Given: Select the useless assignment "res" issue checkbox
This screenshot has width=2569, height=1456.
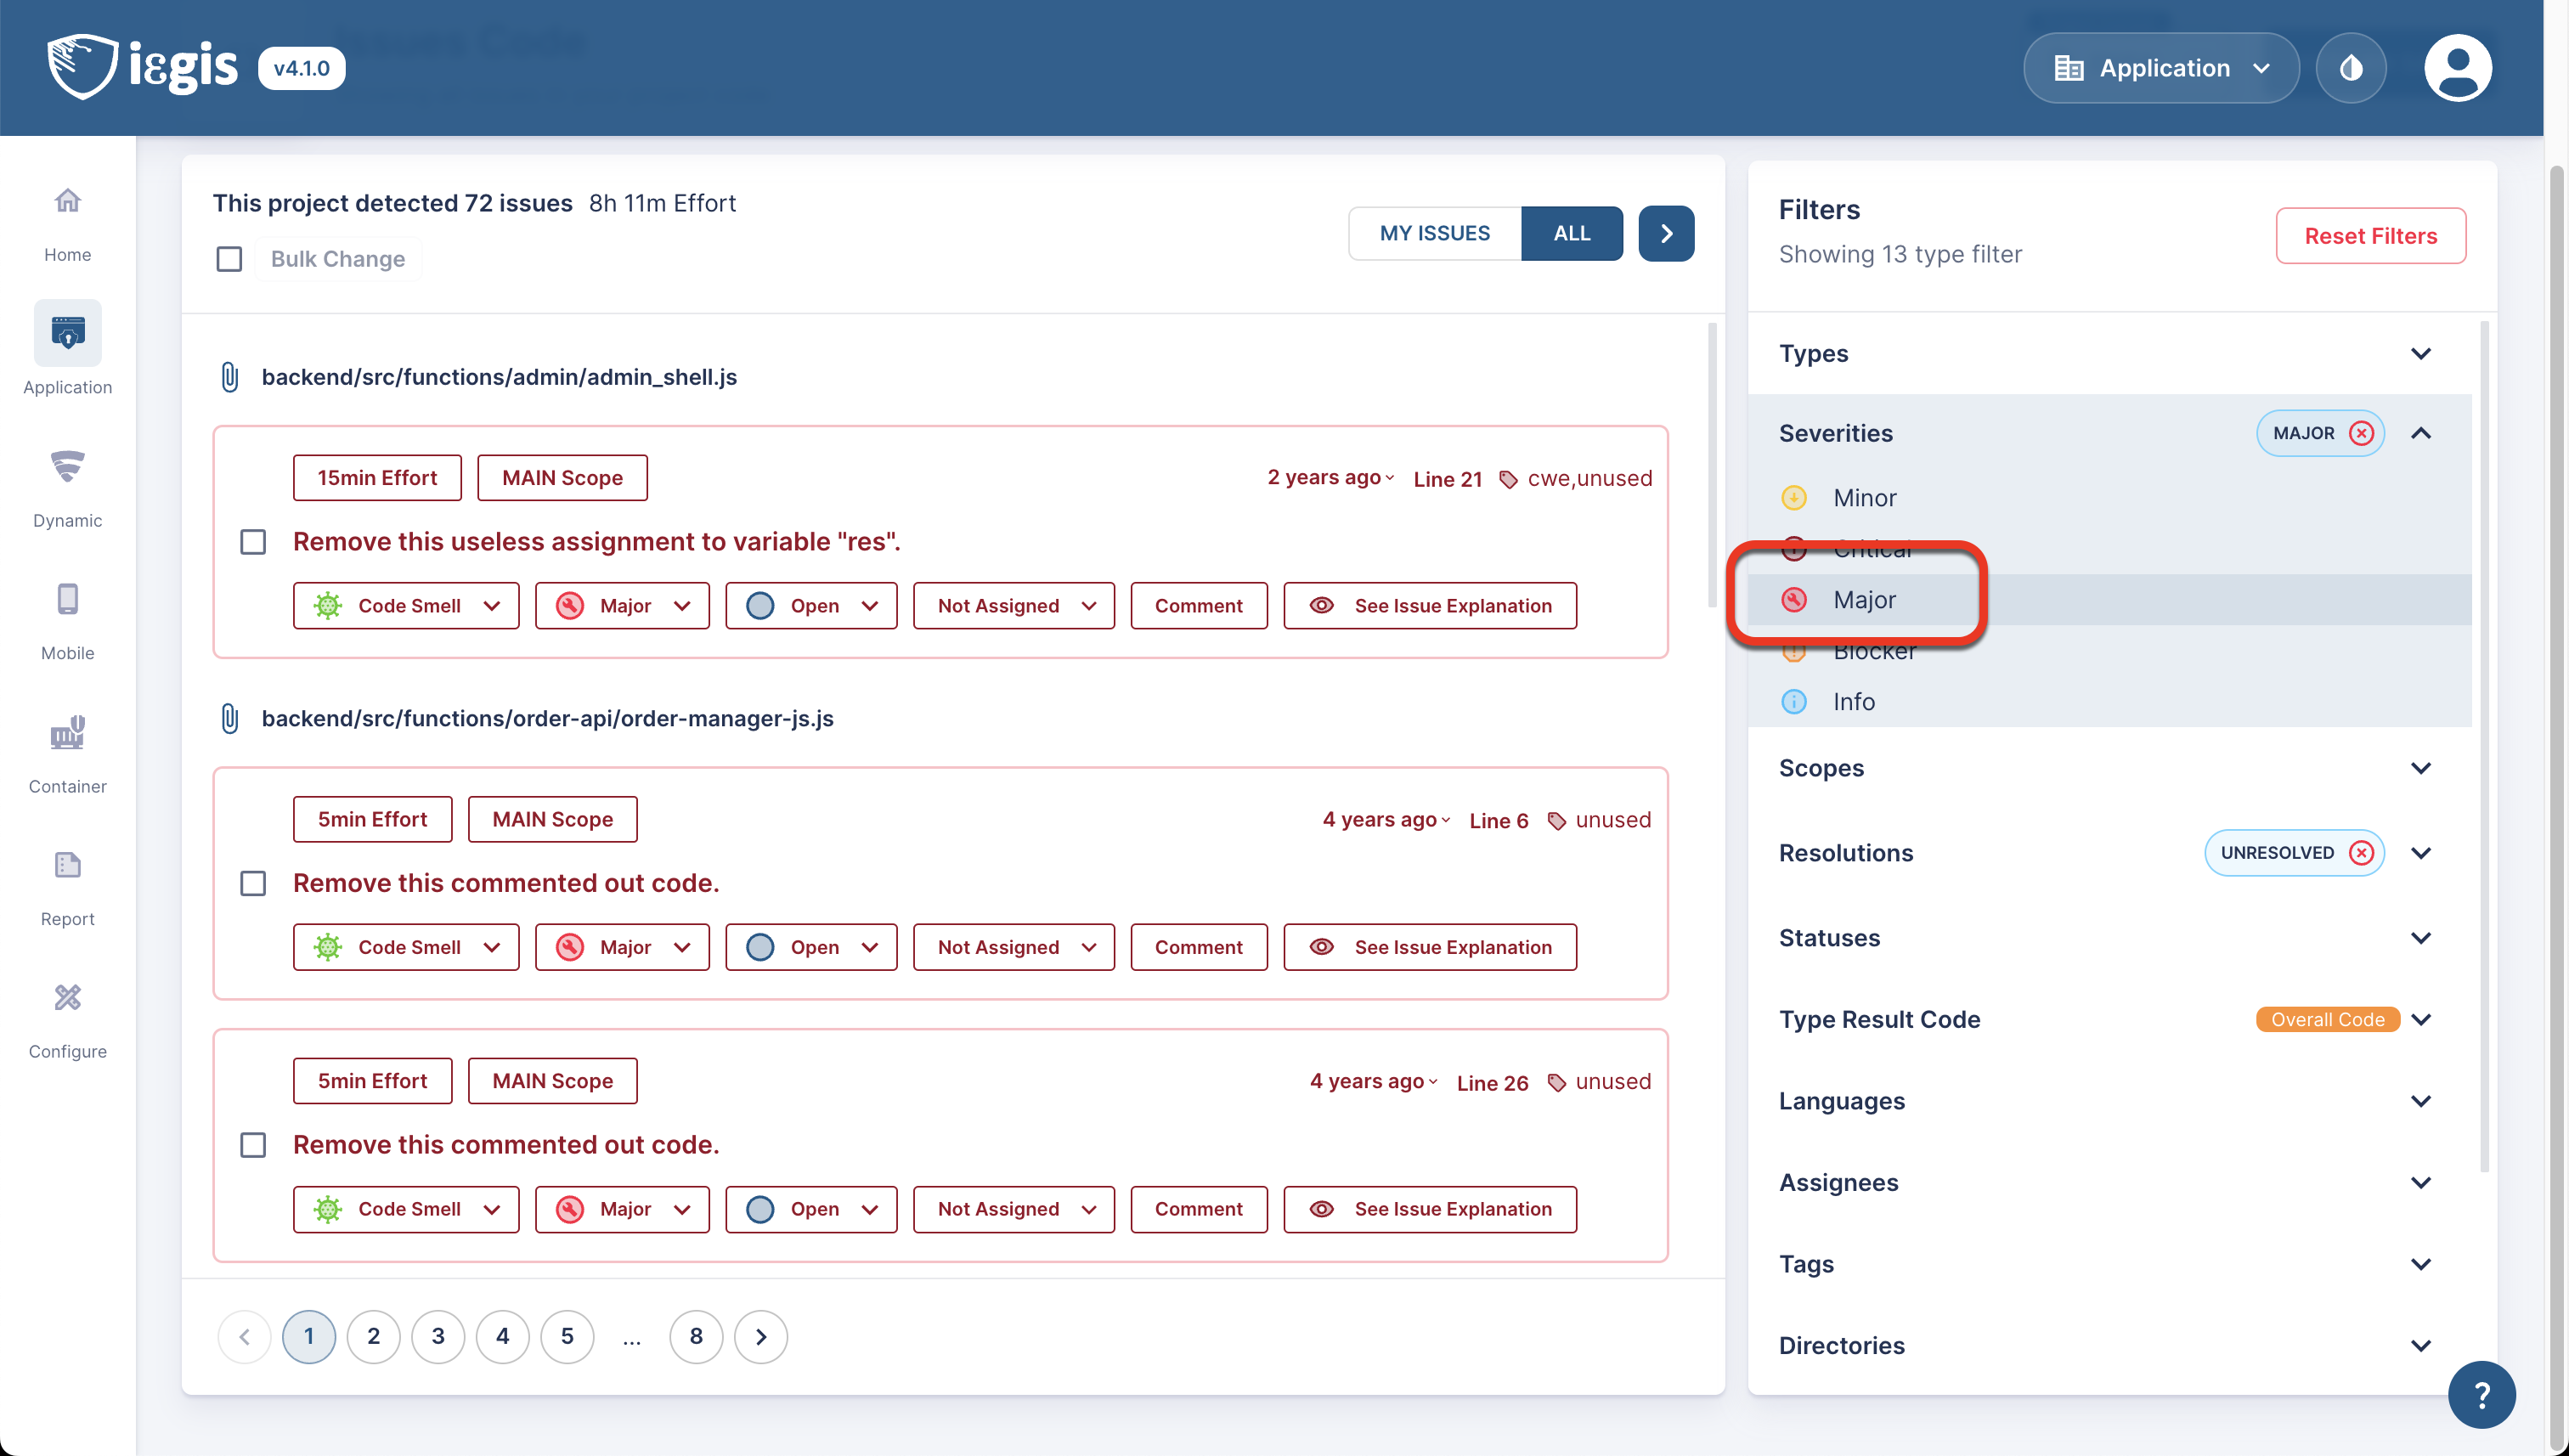Looking at the screenshot, I should click(253, 542).
